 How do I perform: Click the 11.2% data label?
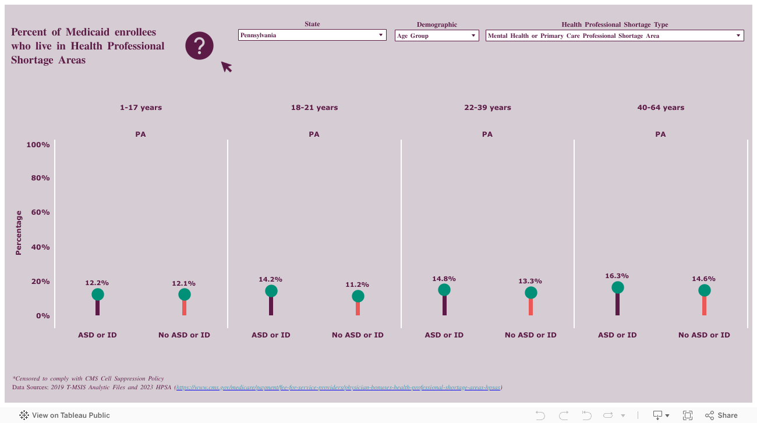click(x=358, y=285)
